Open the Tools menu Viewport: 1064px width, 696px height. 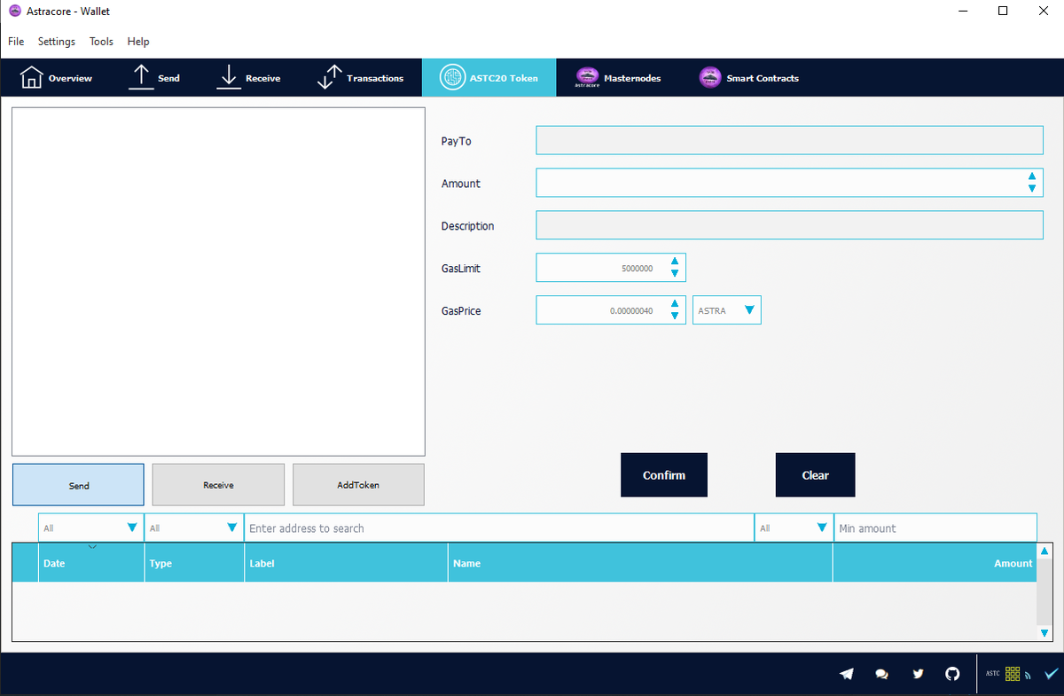click(101, 42)
